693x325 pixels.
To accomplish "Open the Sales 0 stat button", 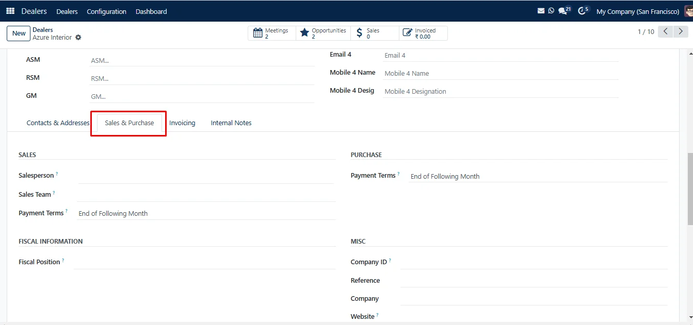I will tap(375, 33).
